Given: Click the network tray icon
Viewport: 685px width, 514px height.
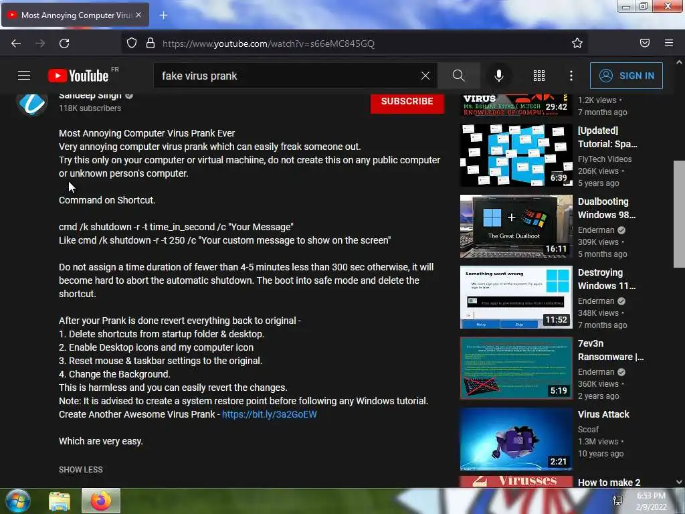Looking at the screenshot, I should point(617,501).
